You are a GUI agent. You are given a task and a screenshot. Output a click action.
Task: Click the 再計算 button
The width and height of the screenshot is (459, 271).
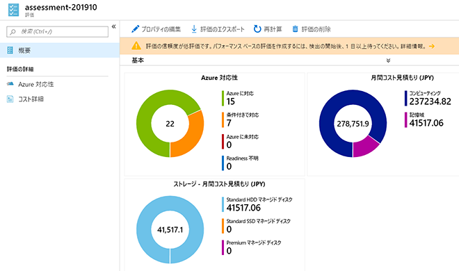click(268, 29)
